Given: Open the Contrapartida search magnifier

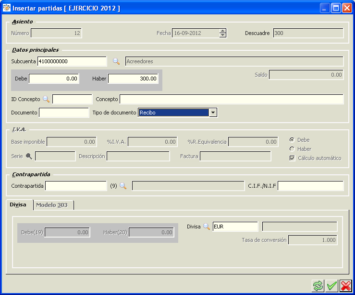Looking at the screenshot, I should [x=123, y=186].
